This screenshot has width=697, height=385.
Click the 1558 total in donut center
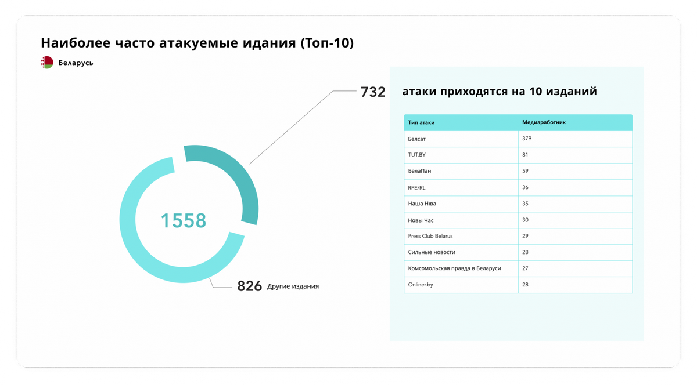point(184,220)
